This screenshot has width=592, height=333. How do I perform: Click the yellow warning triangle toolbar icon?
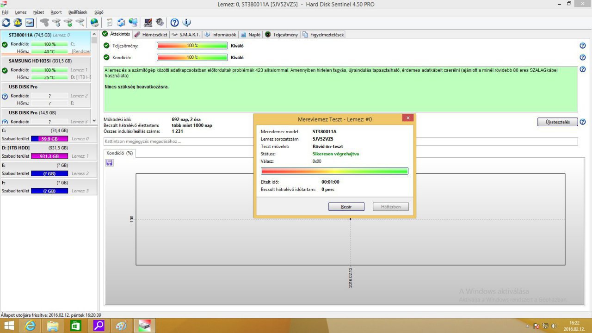point(18,22)
